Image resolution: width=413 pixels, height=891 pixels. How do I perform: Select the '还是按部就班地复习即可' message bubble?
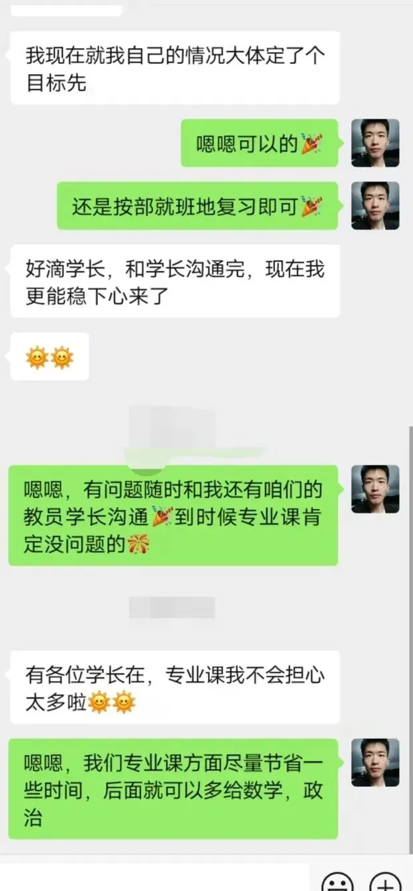pos(198,206)
